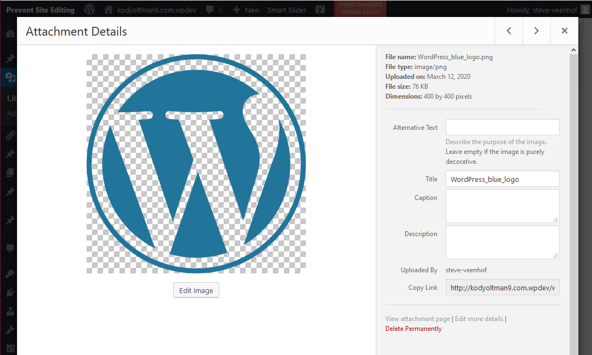Open the Plugins icon in the sidebar
The height and width of the screenshot is (355, 592).
point(10,293)
